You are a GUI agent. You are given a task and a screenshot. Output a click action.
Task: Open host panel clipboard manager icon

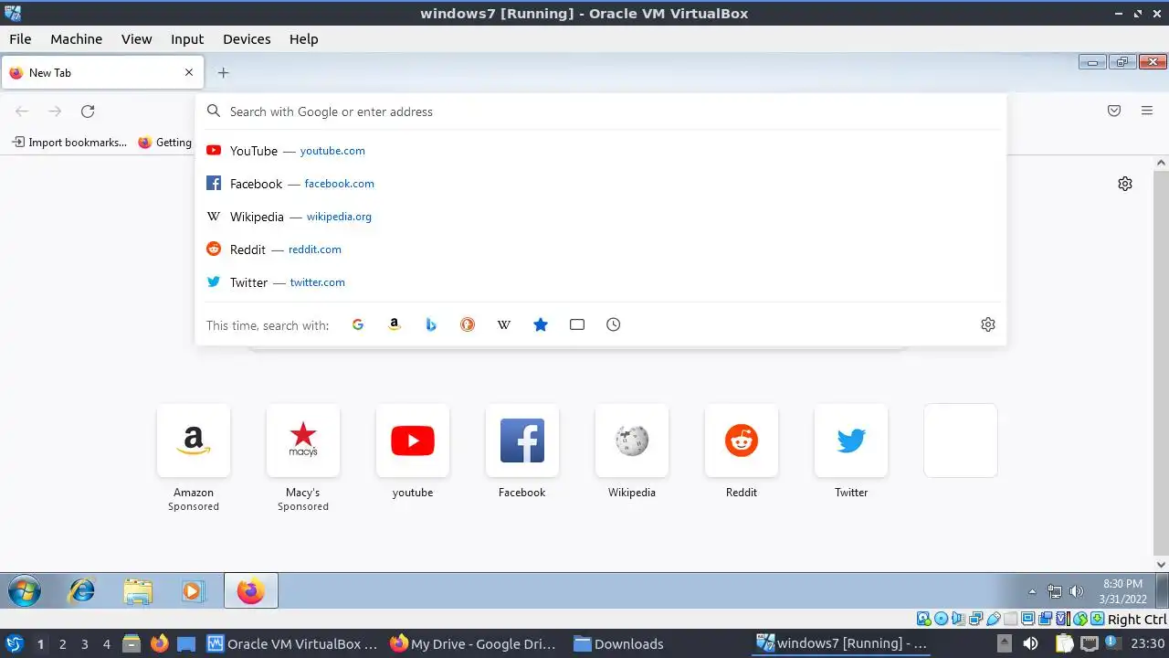click(1064, 643)
